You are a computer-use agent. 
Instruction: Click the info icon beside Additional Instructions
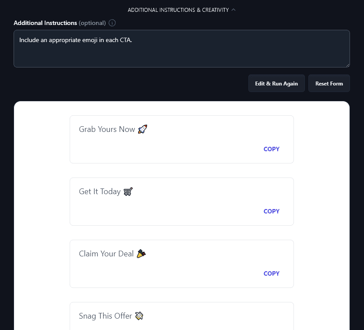112,23
